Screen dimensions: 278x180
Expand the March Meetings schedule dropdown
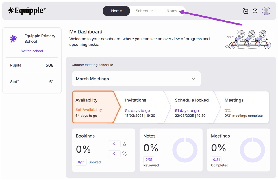(136, 79)
